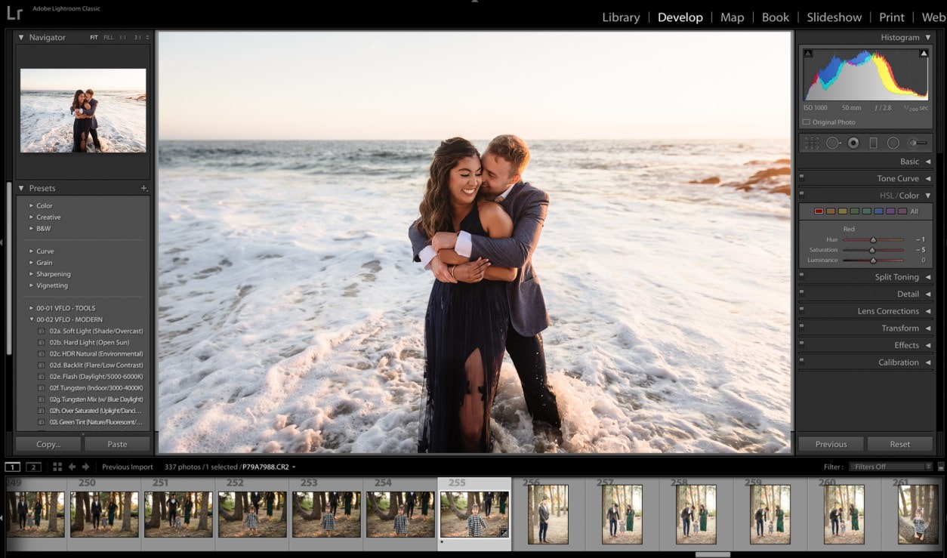Activate the Red Eye Correction tool

853,143
